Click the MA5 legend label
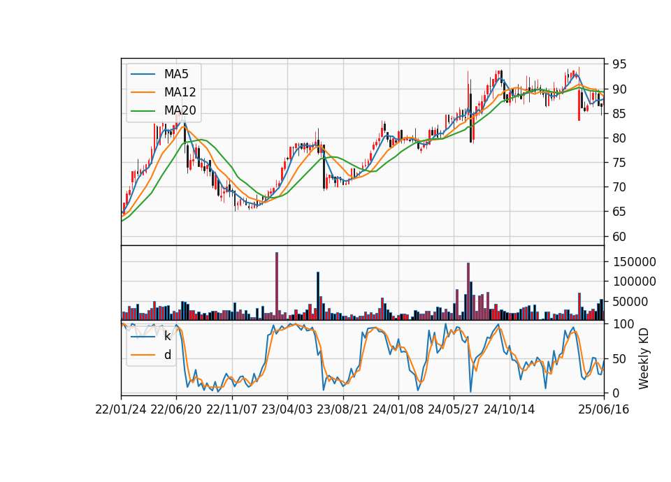This screenshot has width=671, height=482. point(176,74)
